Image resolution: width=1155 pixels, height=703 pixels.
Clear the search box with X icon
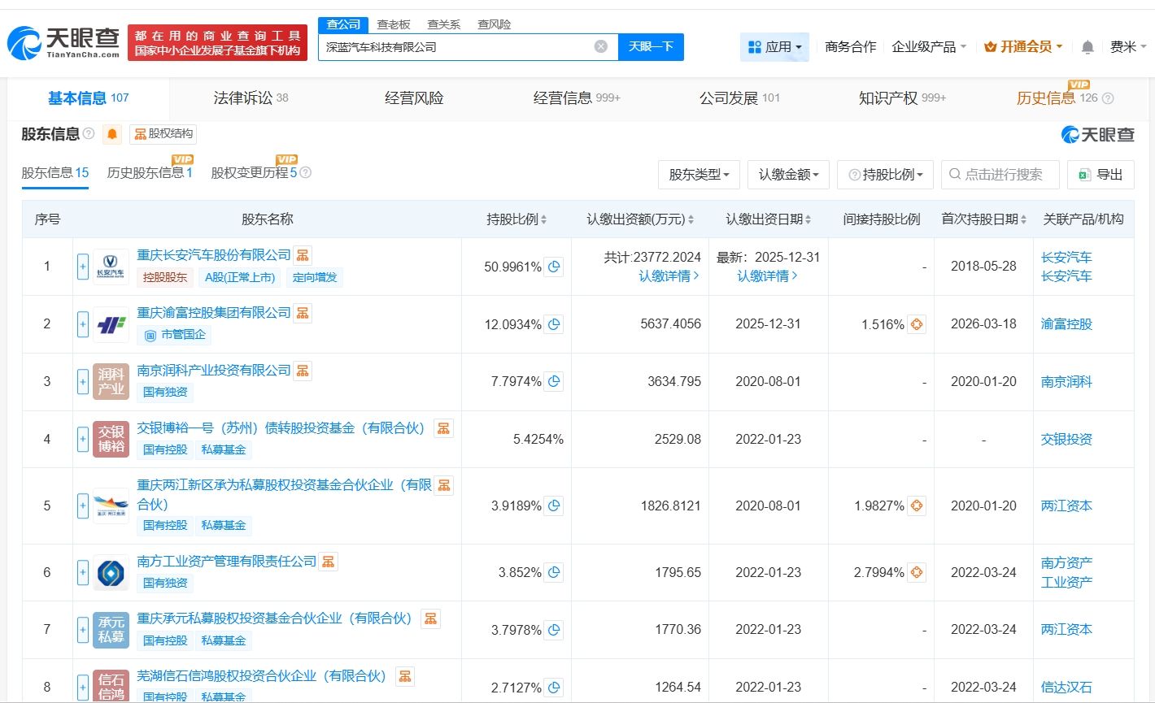pos(601,46)
